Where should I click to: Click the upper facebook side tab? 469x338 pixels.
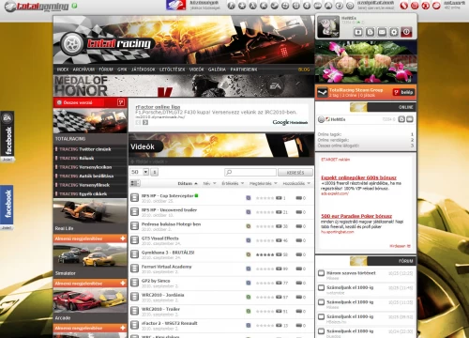(8, 136)
